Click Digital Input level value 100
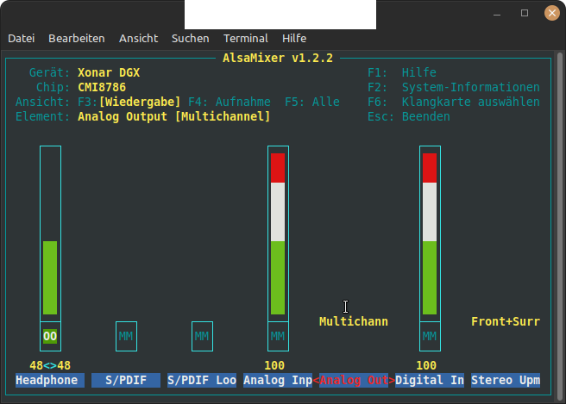The width and height of the screenshot is (566, 404). click(426, 365)
